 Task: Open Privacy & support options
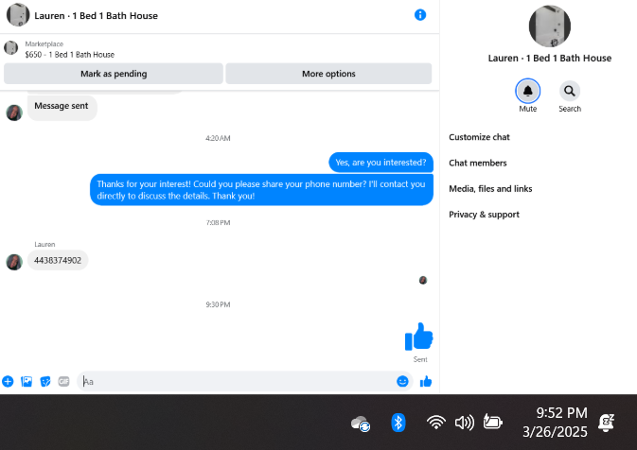coord(484,215)
